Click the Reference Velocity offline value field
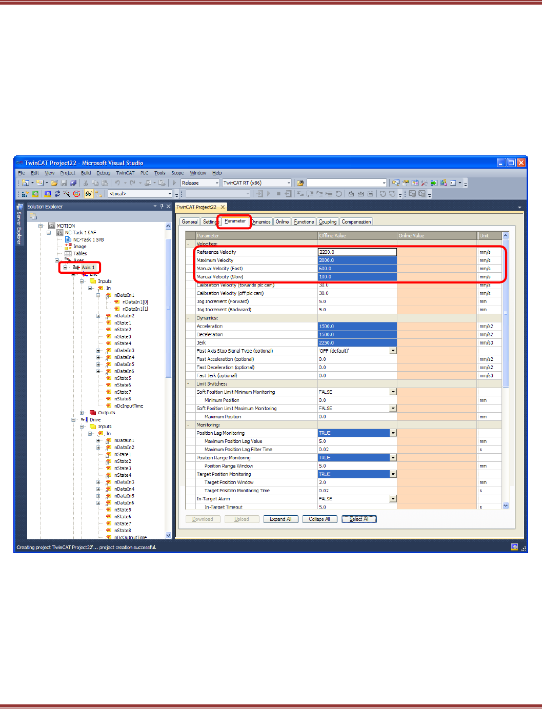This screenshot has width=542, height=709. coord(357,252)
